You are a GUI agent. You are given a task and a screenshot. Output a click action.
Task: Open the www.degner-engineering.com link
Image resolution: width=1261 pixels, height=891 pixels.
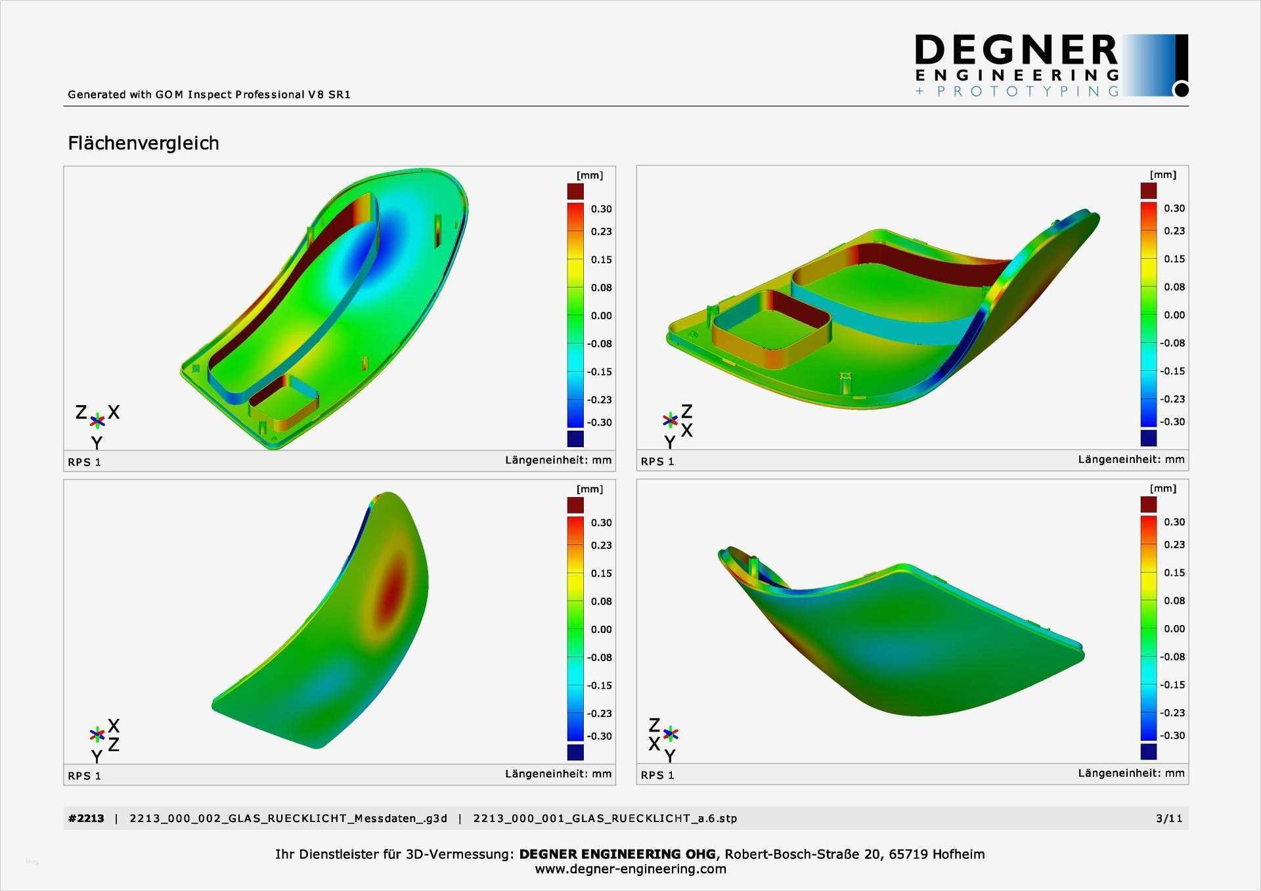[630, 869]
